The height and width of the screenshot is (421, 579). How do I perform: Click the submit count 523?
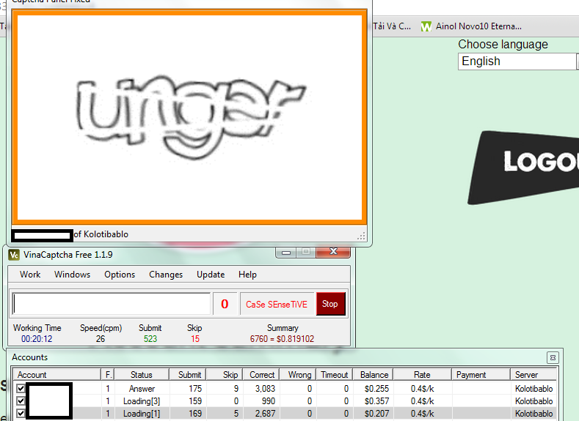click(x=150, y=339)
